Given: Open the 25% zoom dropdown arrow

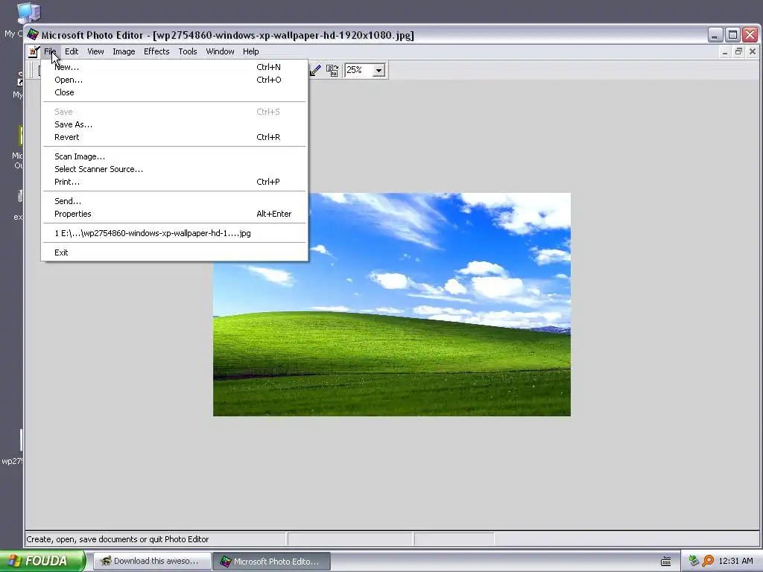Looking at the screenshot, I should pos(379,71).
